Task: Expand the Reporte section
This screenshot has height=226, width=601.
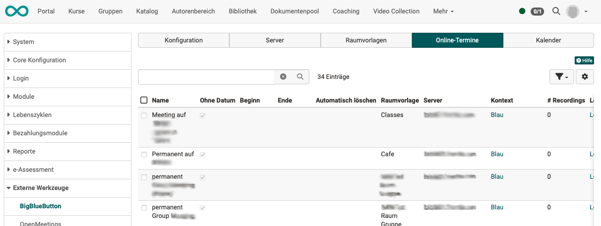Action: click(68, 151)
